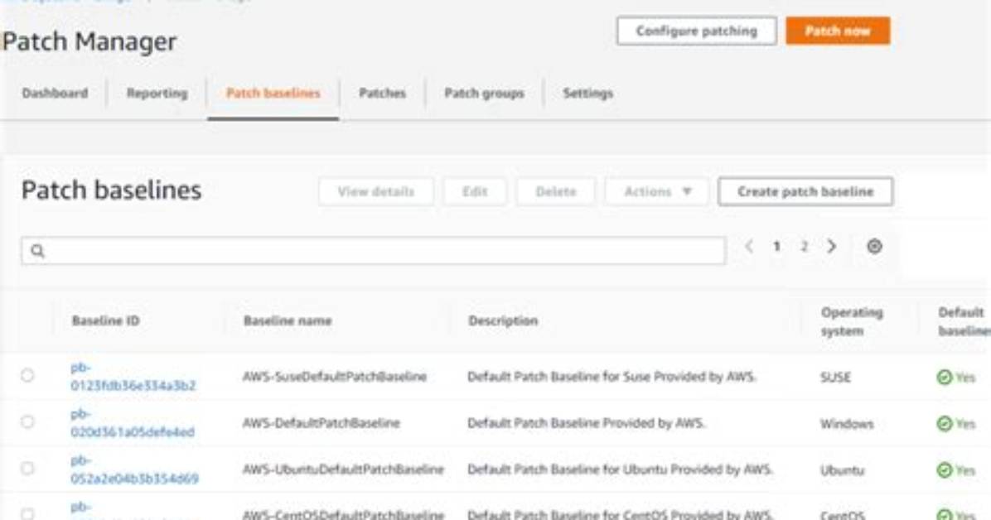
Task: Select the AWS-CentOSDefaultPatchBaseline radio button
Action: click(x=27, y=513)
